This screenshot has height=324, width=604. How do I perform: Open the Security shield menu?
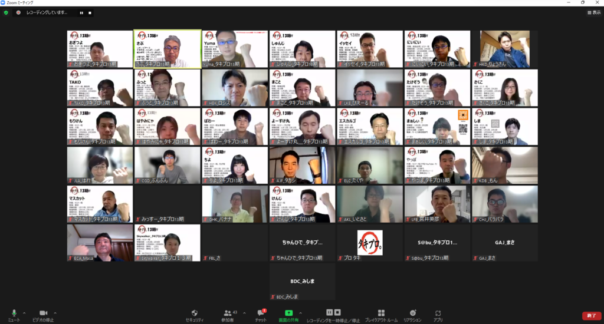click(x=195, y=313)
